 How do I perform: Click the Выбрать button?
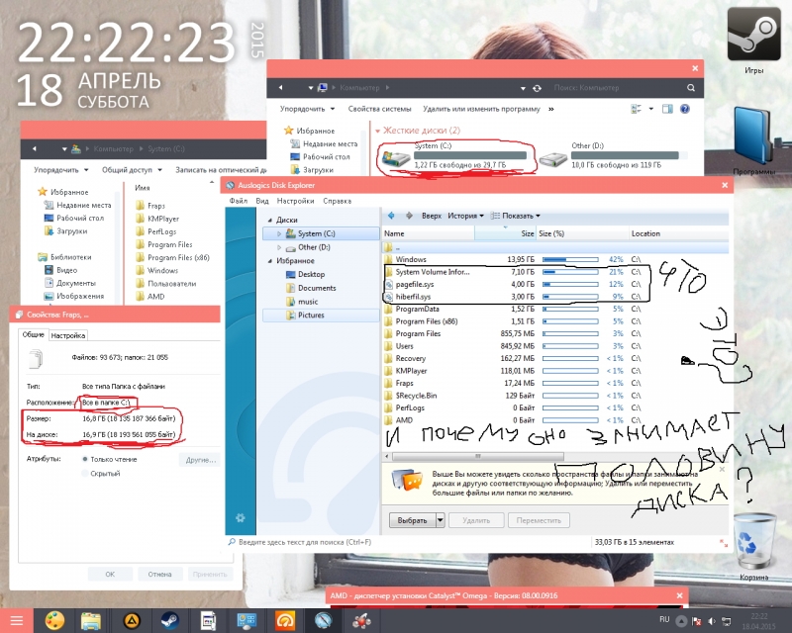[x=412, y=520]
